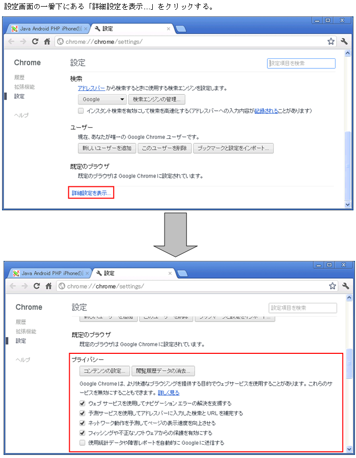Uncheck ネットワーク動作を予測 checkbox

pyautogui.click(x=82, y=423)
